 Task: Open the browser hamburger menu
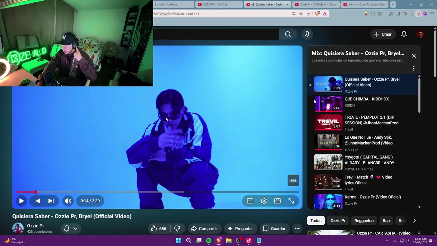432,14
